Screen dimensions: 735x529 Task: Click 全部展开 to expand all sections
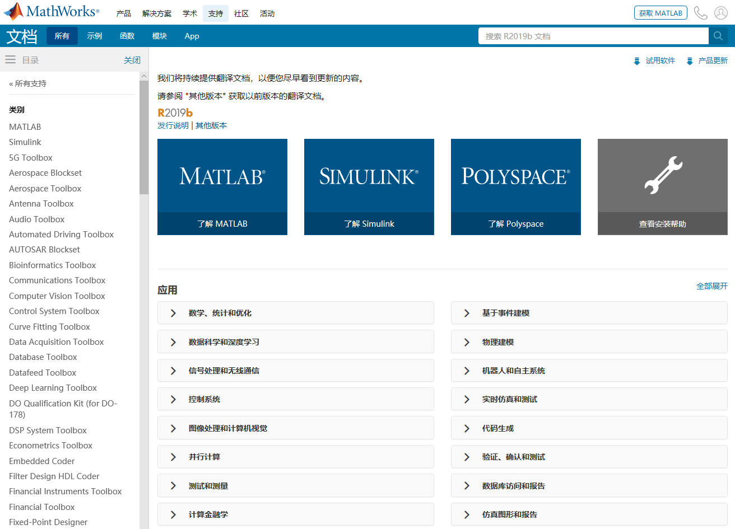(x=711, y=285)
